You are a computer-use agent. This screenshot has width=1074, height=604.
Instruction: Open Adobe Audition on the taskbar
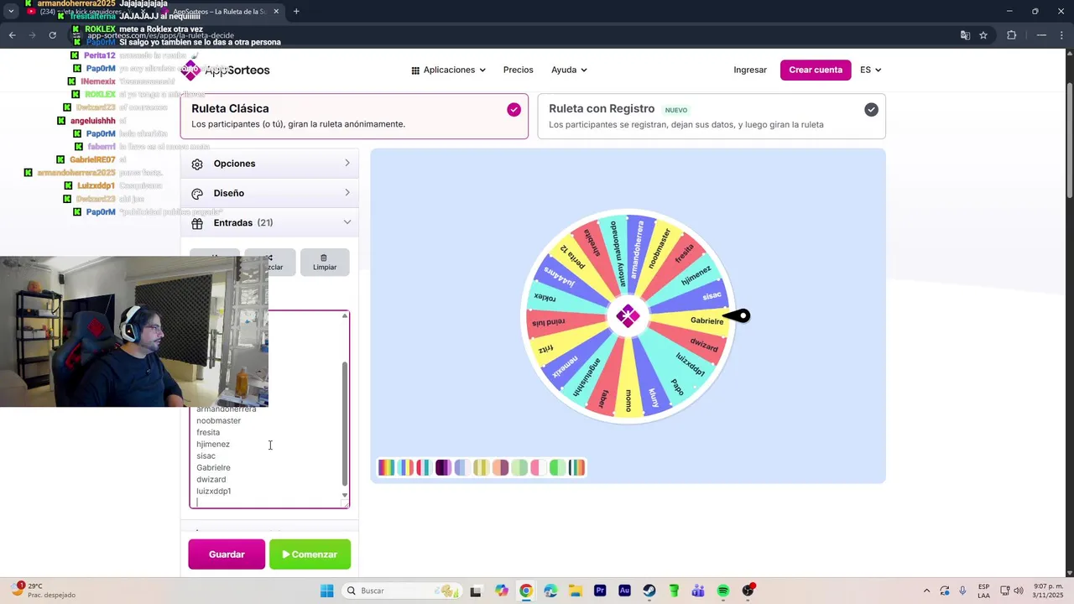click(x=624, y=591)
